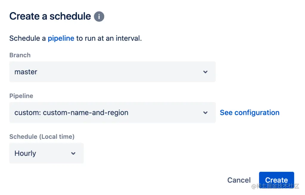Click the chevron arrow in the Branch field
This screenshot has height=195, width=305.
205,72
